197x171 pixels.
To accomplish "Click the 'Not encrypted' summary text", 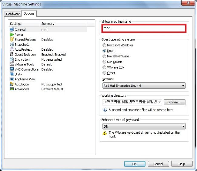I will (52, 59).
